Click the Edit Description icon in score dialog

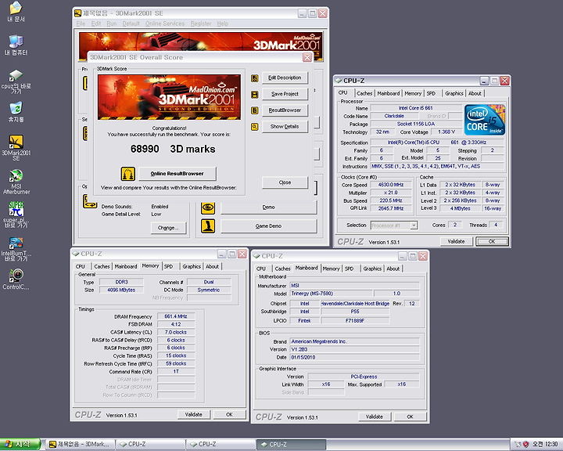(255, 78)
